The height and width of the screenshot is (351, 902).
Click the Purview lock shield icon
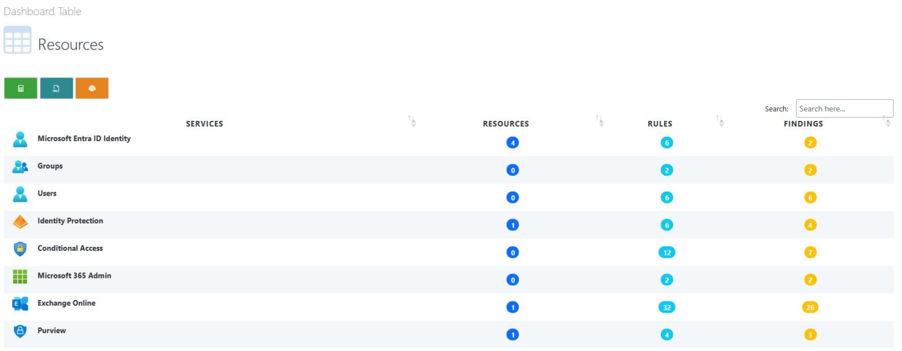click(20, 331)
